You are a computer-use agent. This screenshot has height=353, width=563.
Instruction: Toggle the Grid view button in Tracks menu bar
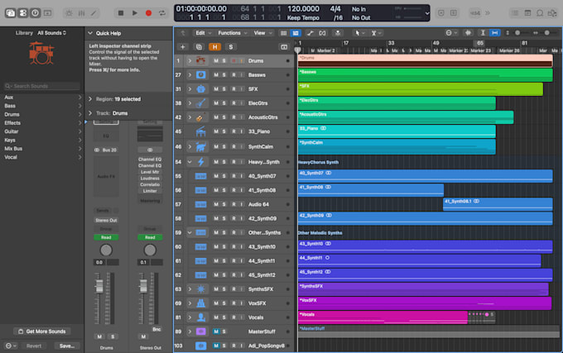283,33
